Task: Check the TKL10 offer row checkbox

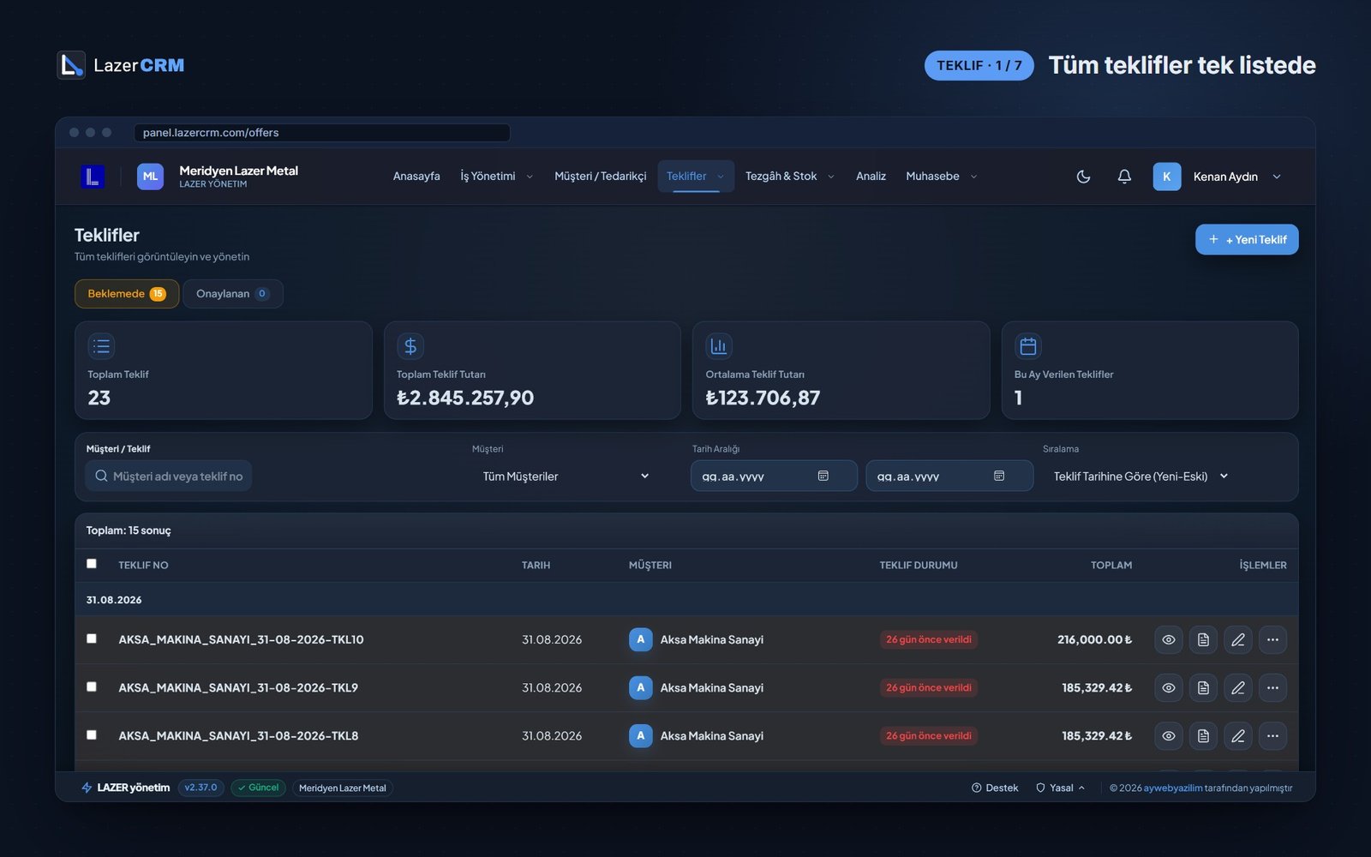Action: pos(92,638)
